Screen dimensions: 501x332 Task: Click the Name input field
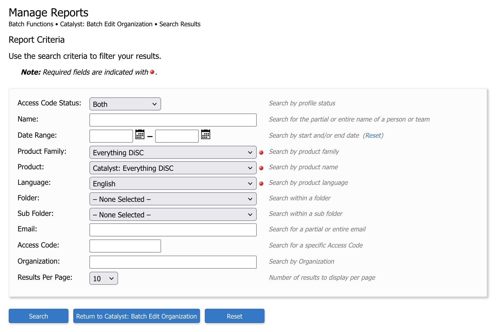tap(173, 120)
